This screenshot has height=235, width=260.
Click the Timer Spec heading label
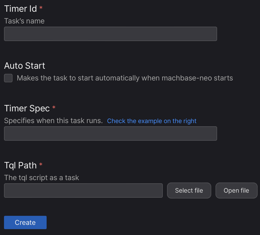click(x=27, y=108)
